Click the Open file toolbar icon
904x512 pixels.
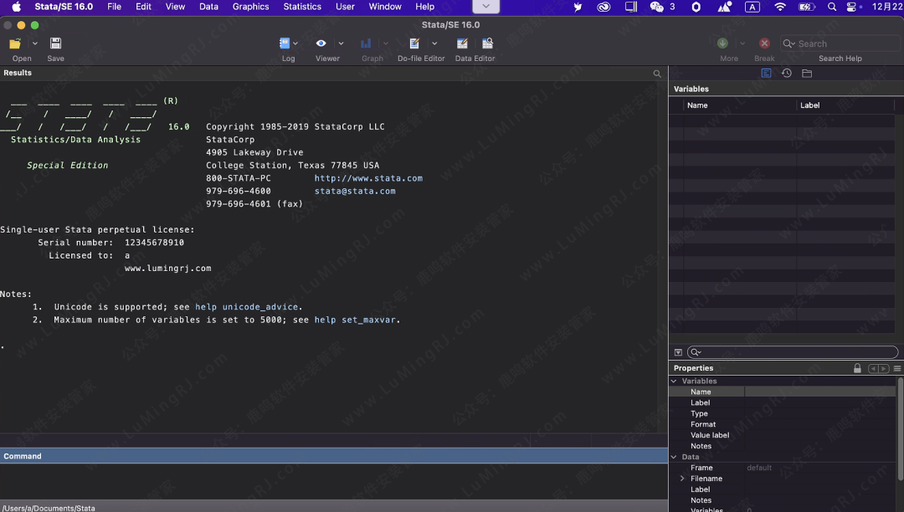pyautogui.click(x=15, y=44)
